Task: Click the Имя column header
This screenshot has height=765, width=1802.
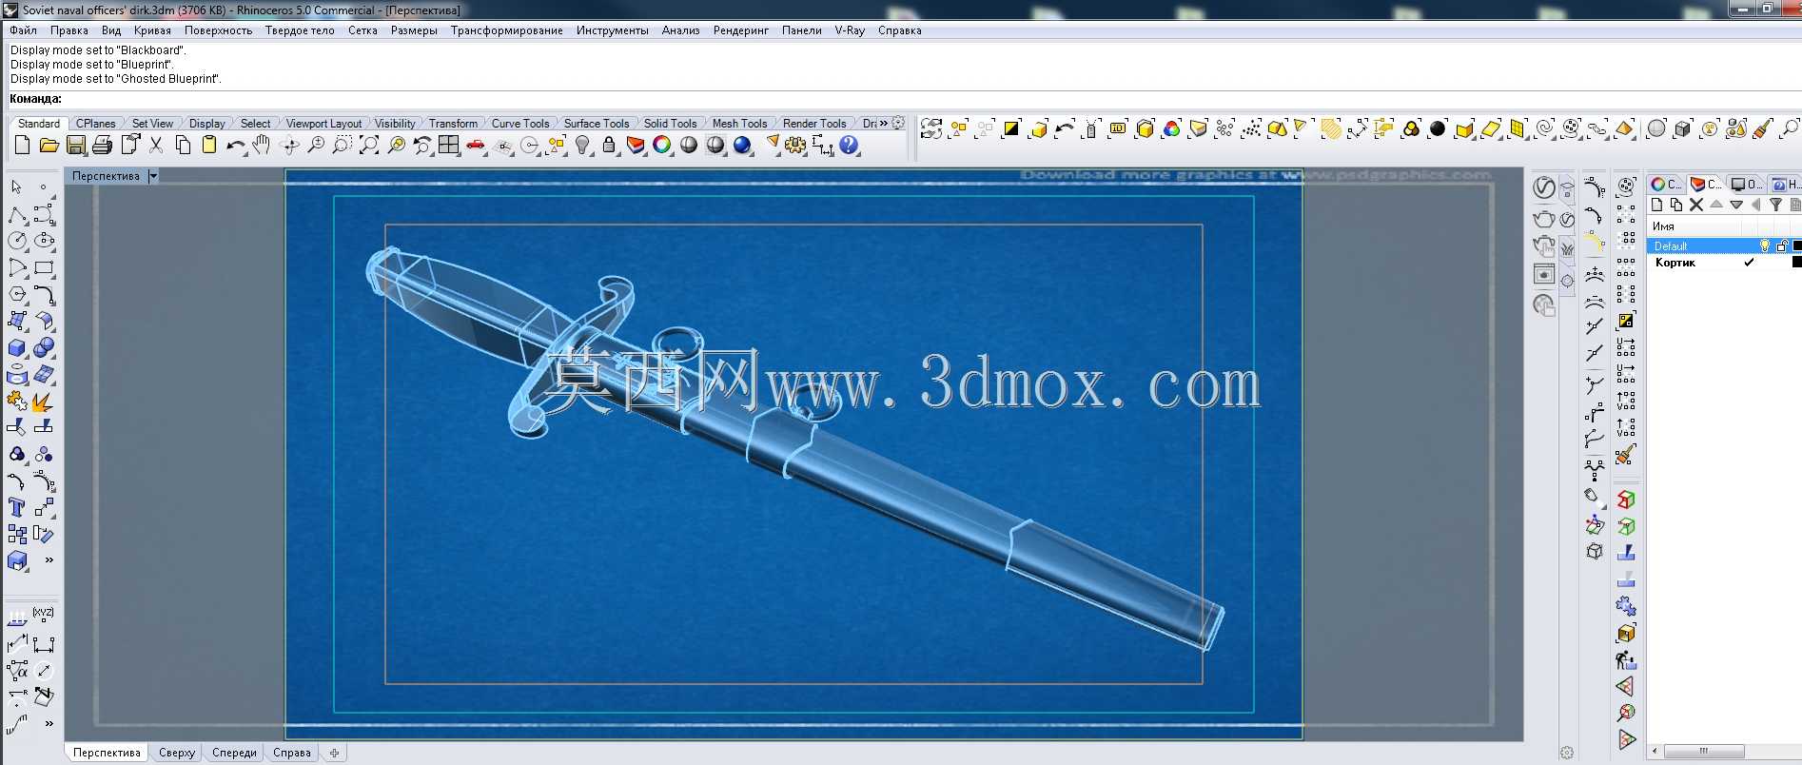Action: point(1695,226)
